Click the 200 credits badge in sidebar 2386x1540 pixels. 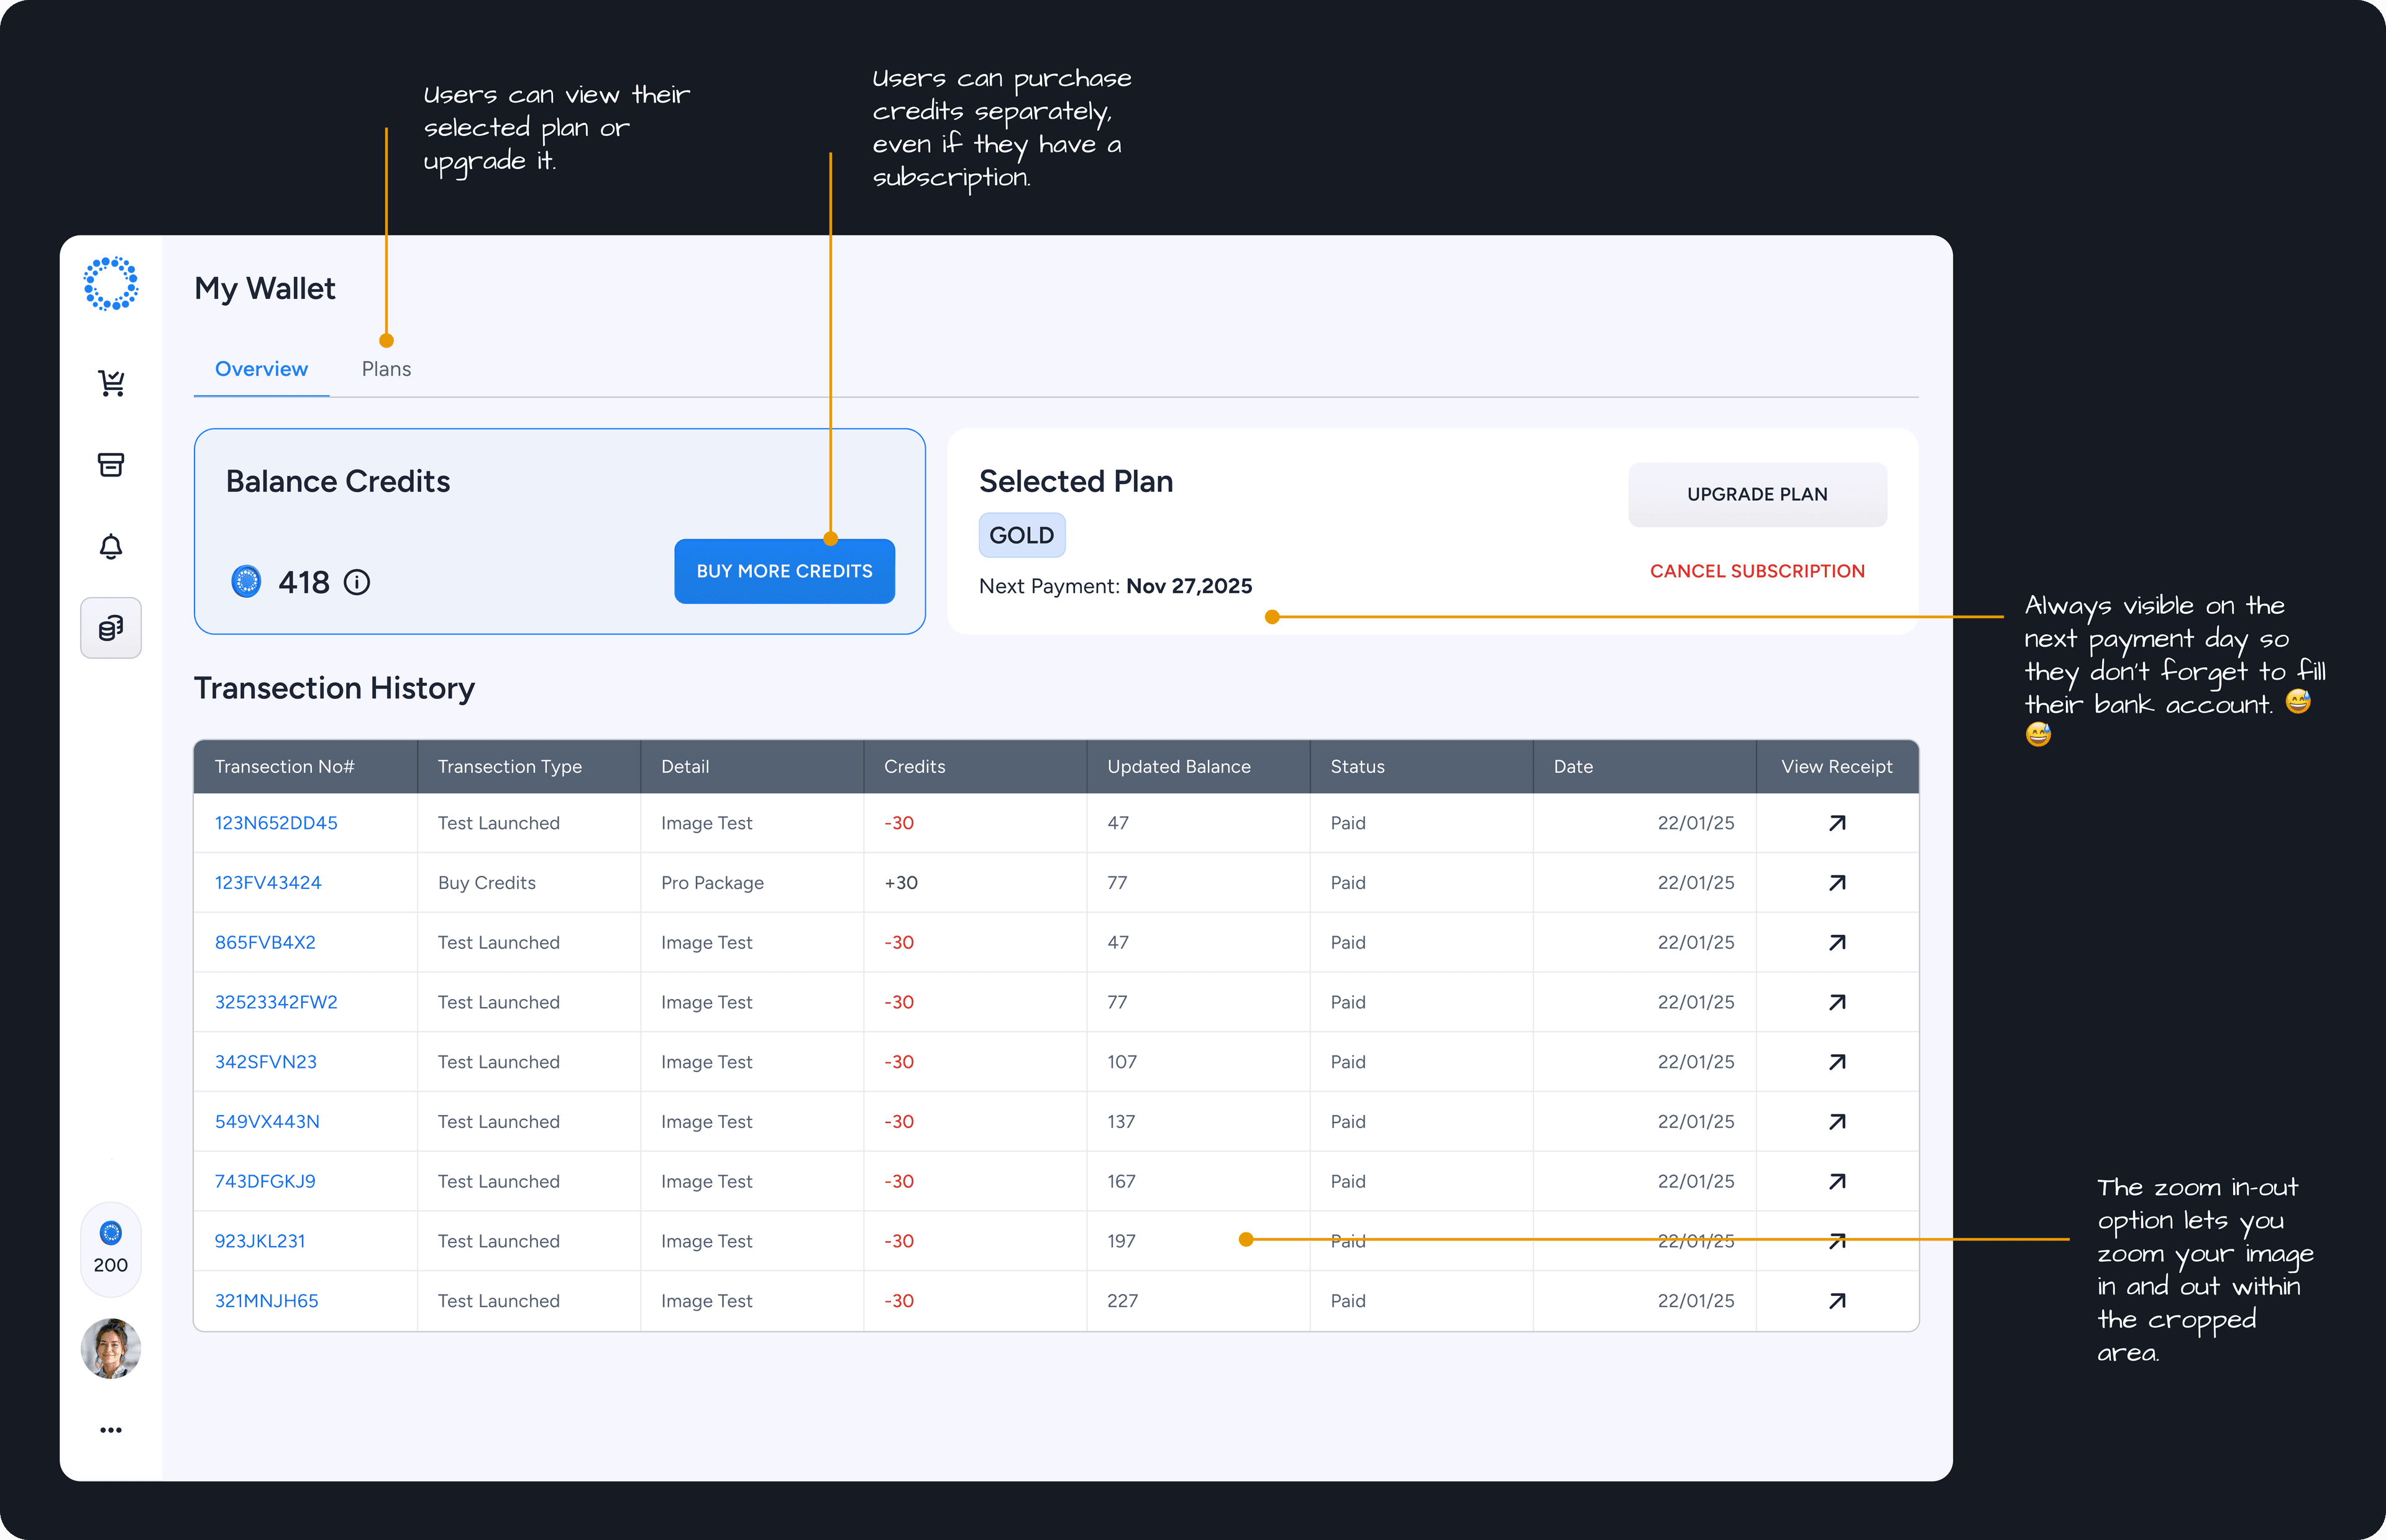tap(111, 1249)
